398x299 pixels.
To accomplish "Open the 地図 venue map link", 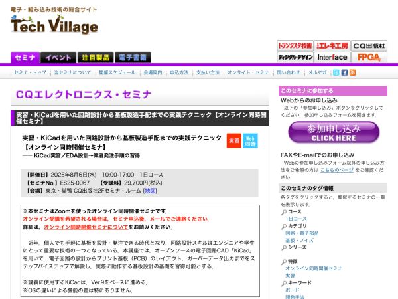I will click(150, 191).
